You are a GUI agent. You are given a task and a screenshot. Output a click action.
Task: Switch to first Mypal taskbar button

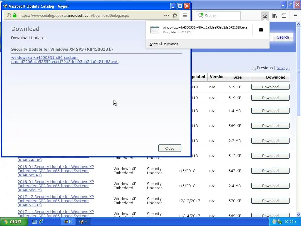68,222
